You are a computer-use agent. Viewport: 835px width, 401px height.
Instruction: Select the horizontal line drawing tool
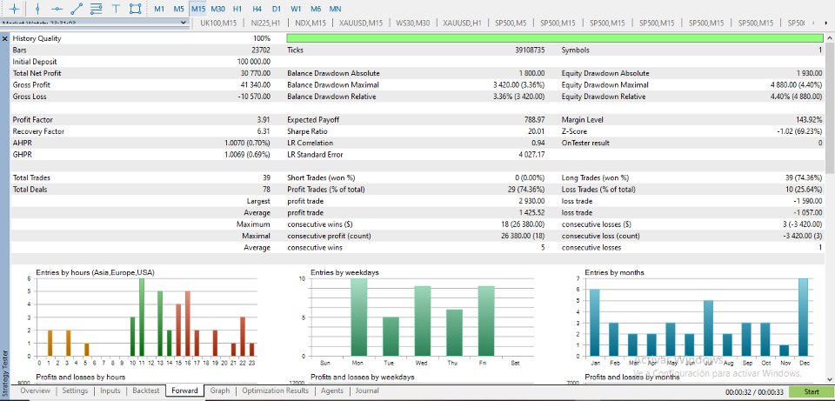(57, 9)
